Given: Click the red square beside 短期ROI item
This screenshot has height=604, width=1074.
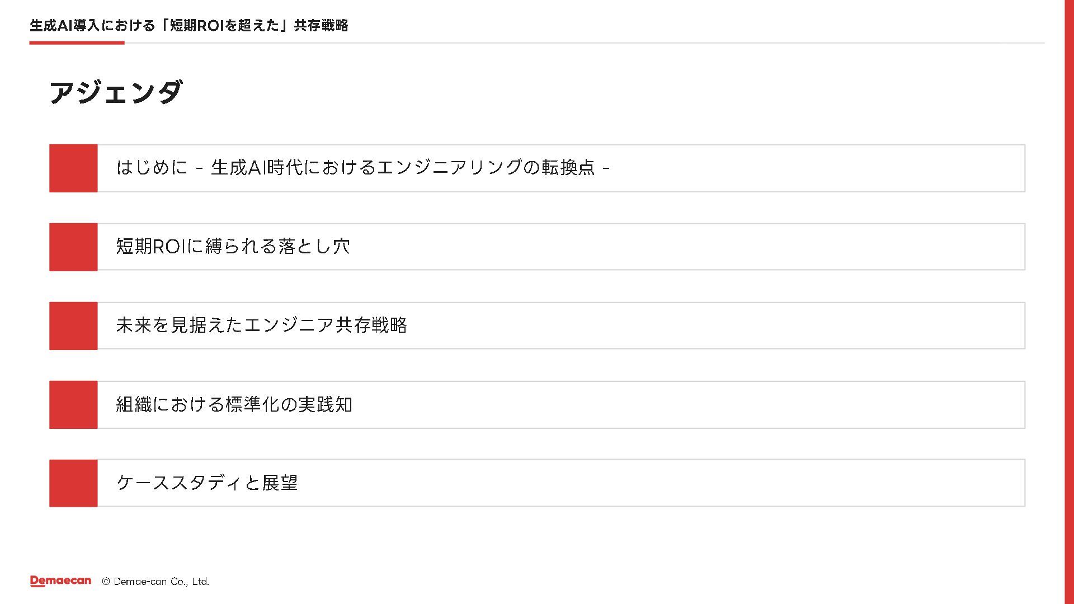Looking at the screenshot, I should pos(73,247).
